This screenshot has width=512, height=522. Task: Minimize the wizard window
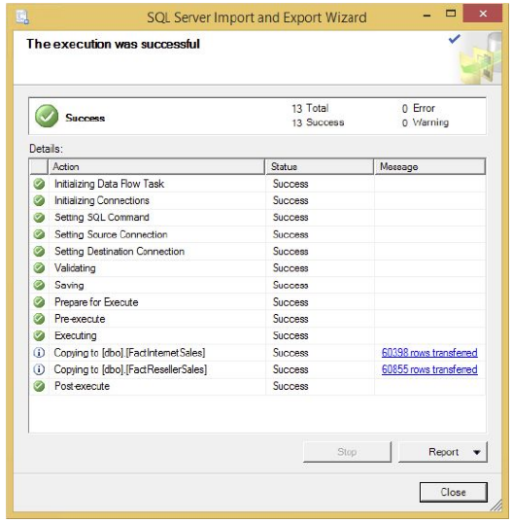click(427, 15)
